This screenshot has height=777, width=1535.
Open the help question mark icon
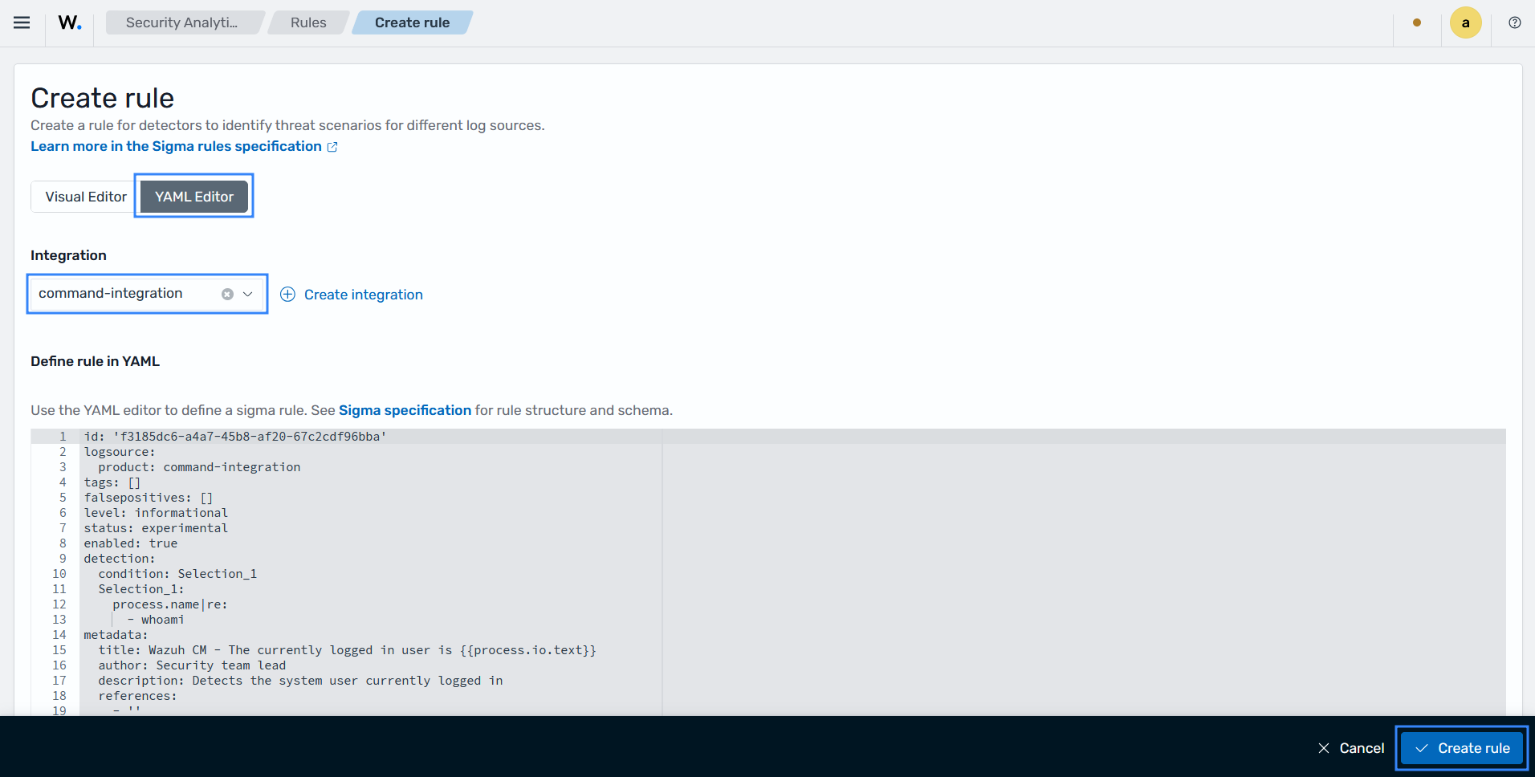point(1514,22)
